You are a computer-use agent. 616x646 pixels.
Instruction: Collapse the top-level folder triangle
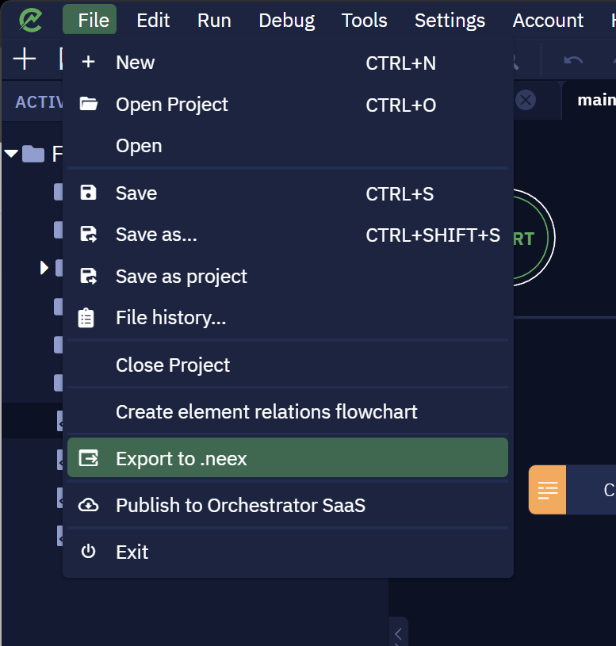click(x=11, y=154)
